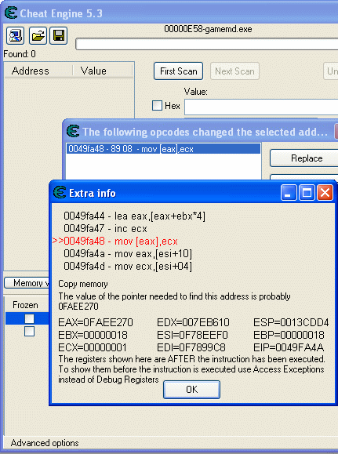The width and height of the screenshot is (338, 454).
Task: Maximize the Extra info window
Action: coord(307,193)
